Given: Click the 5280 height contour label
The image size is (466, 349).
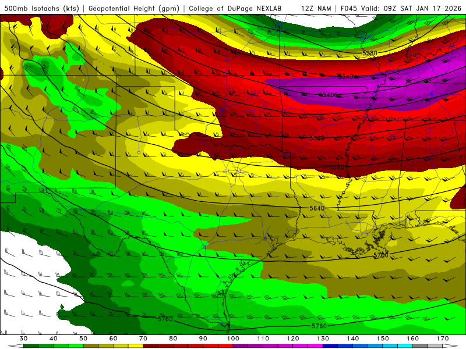Looking at the screenshot, I should point(370,53).
